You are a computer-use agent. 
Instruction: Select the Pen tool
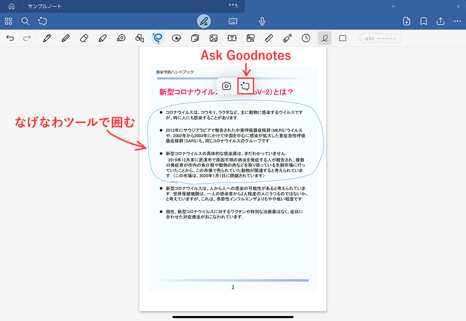point(47,38)
